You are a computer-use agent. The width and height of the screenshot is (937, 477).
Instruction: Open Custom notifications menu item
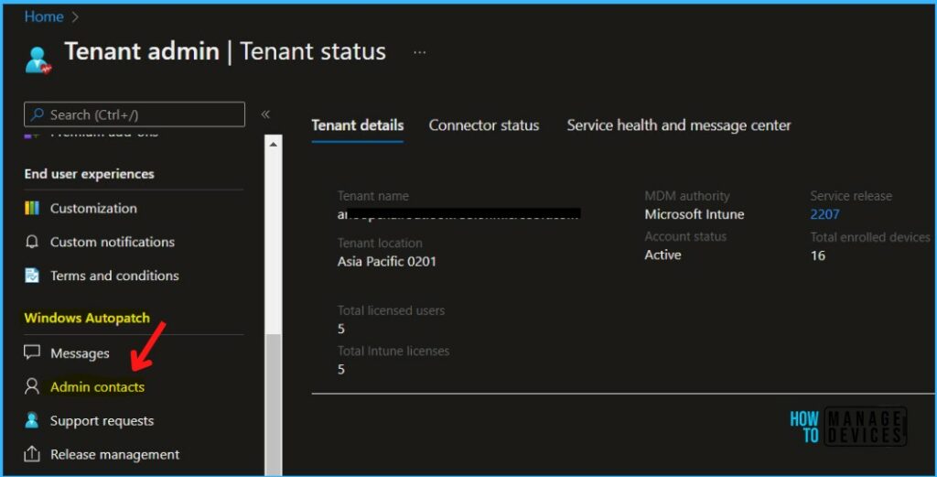113,242
